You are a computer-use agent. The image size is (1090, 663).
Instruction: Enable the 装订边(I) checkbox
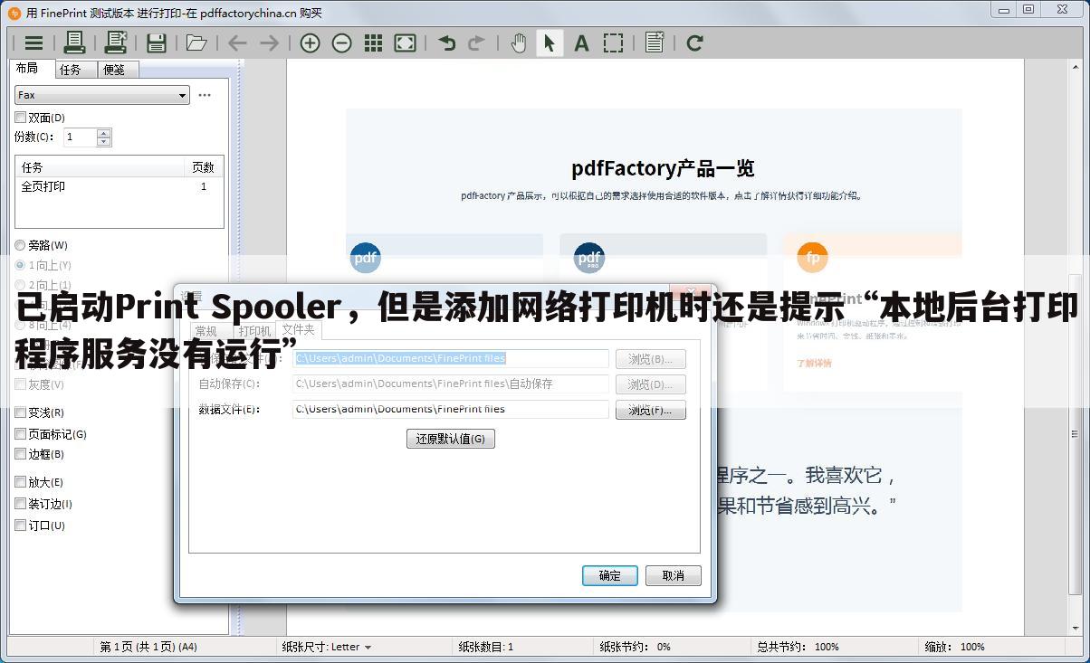pos(21,504)
